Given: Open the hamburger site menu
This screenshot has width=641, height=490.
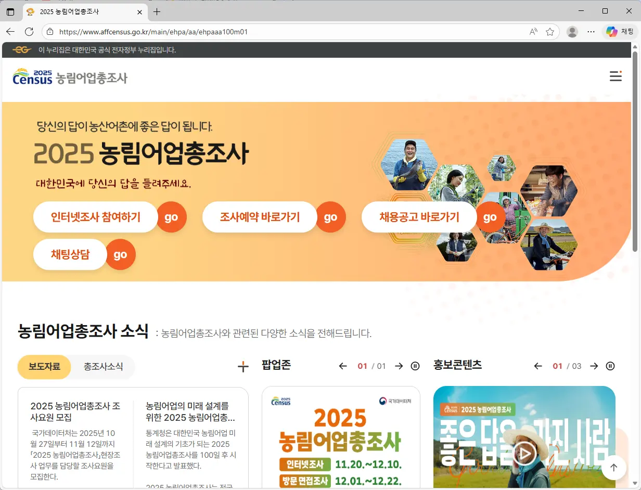Looking at the screenshot, I should 616,76.
